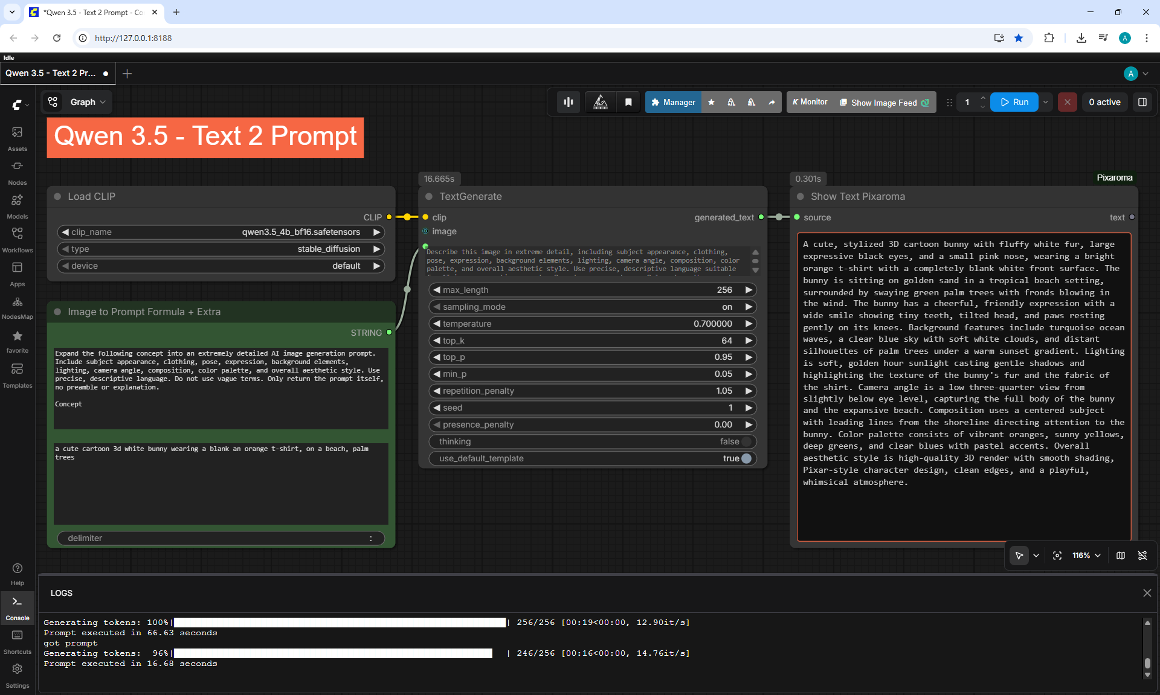Open a new workflow tab with plus
Image resolution: width=1160 pixels, height=695 pixels.
pyautogui.click(x=127, y=74)
